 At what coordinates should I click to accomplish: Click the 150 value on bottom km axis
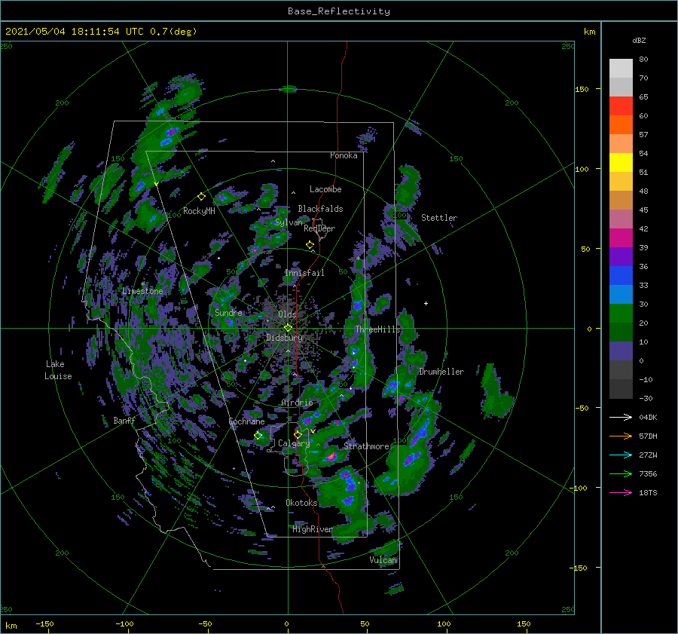[524, 623]
